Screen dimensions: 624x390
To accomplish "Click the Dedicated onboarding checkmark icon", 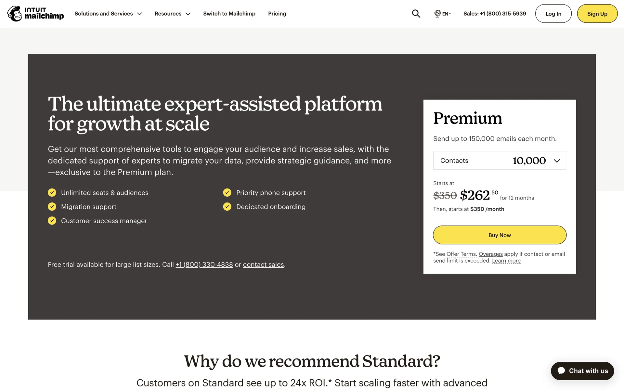I will (x=227, y=207).
